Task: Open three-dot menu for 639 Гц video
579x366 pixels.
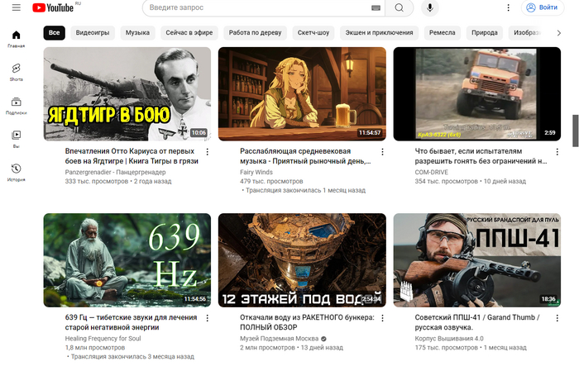Action: [208, 317]
